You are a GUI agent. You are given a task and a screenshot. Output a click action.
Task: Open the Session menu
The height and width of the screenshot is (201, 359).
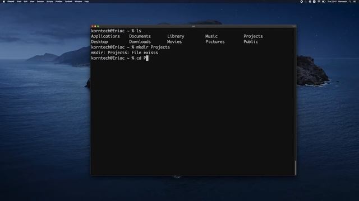click(40, 2)
